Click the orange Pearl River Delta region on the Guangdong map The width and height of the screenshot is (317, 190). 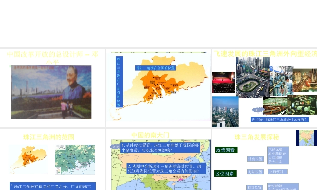pos(160,87)
